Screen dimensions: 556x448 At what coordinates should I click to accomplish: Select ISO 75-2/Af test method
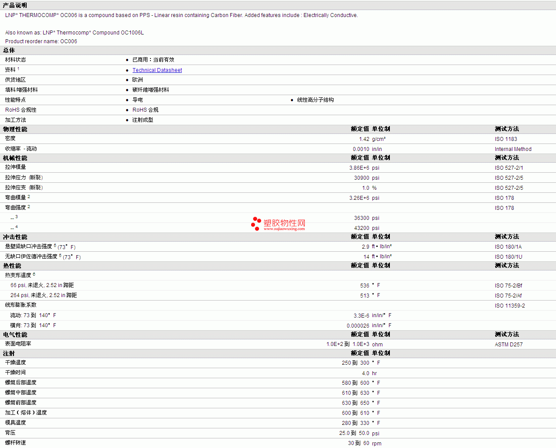pyautogui.click(x=508, y=296)
